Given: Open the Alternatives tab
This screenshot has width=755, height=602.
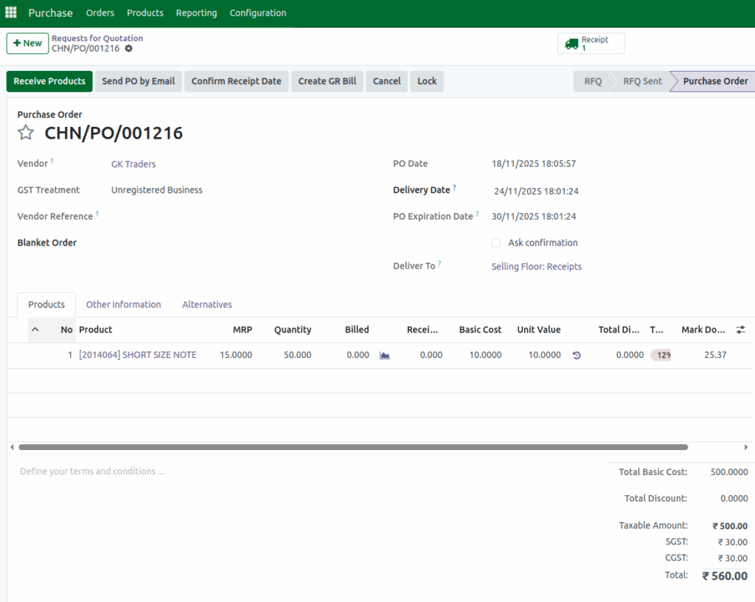Looking at the screenshot, I should 206,304.
